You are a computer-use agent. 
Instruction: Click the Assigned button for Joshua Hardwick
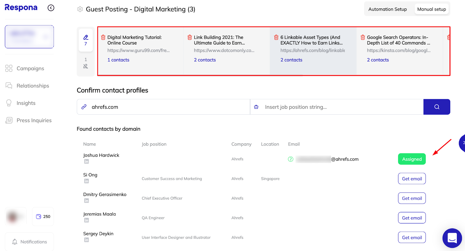[412, 159]
